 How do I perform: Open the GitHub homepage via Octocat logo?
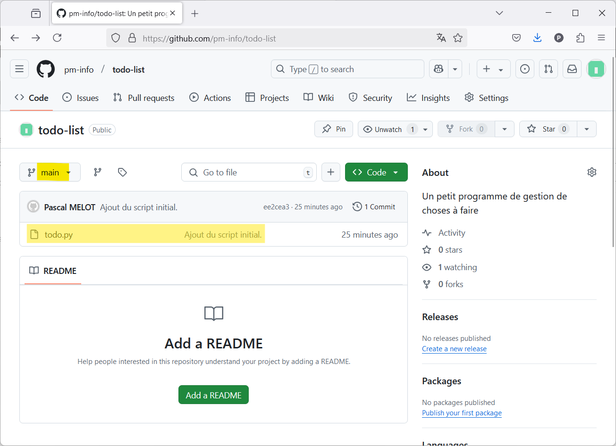tap(46, 69)
